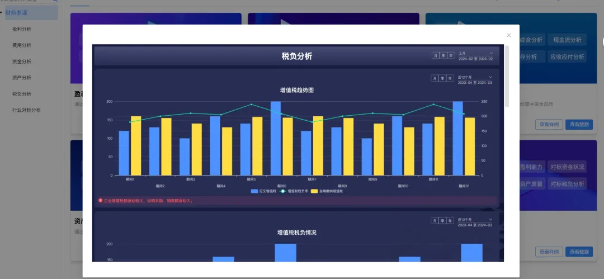This screenshot has width=604, height=279.
Task: Open 盈利分析 in the sidebar
Action: tap(22, 29)
